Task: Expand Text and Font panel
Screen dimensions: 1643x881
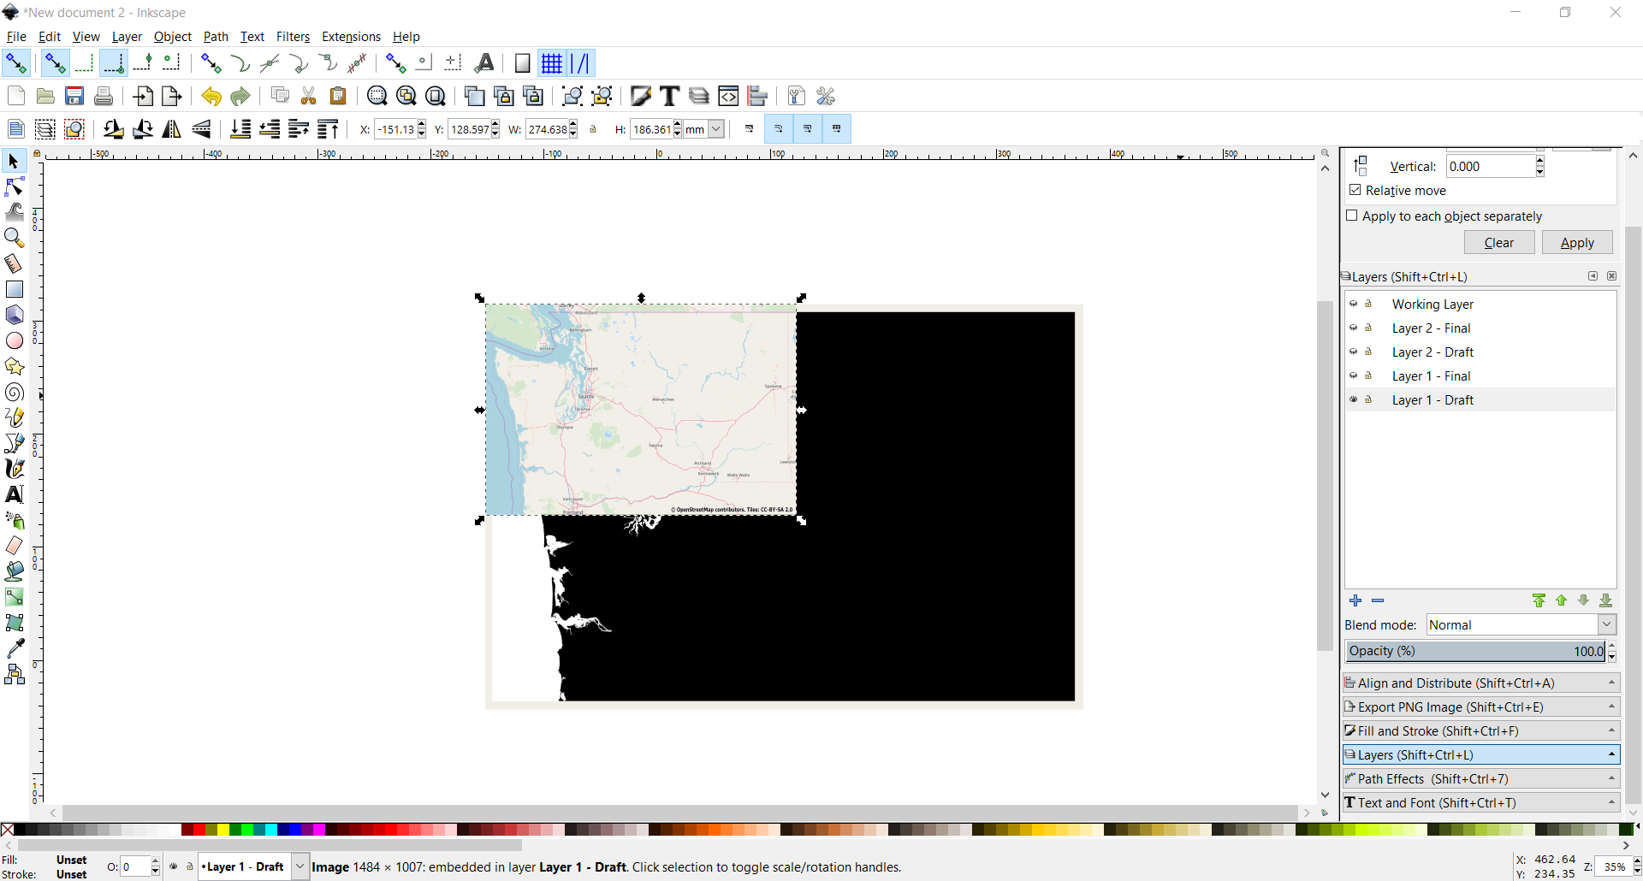Action: coord(1480,802)
